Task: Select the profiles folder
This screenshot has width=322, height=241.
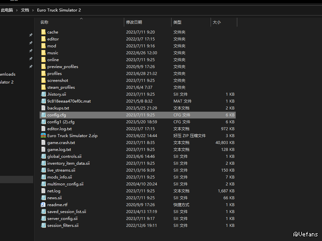Action: click(55, 73)
